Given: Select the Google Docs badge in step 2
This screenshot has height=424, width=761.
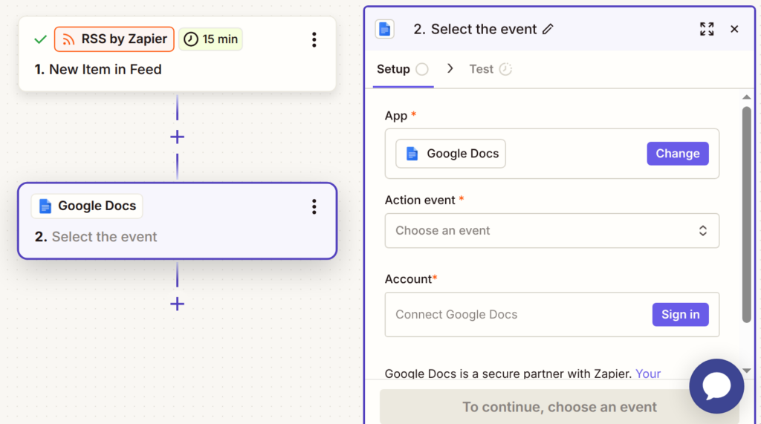Looking at the screenshot, I should pyautogui.click(x=87, y=206).
